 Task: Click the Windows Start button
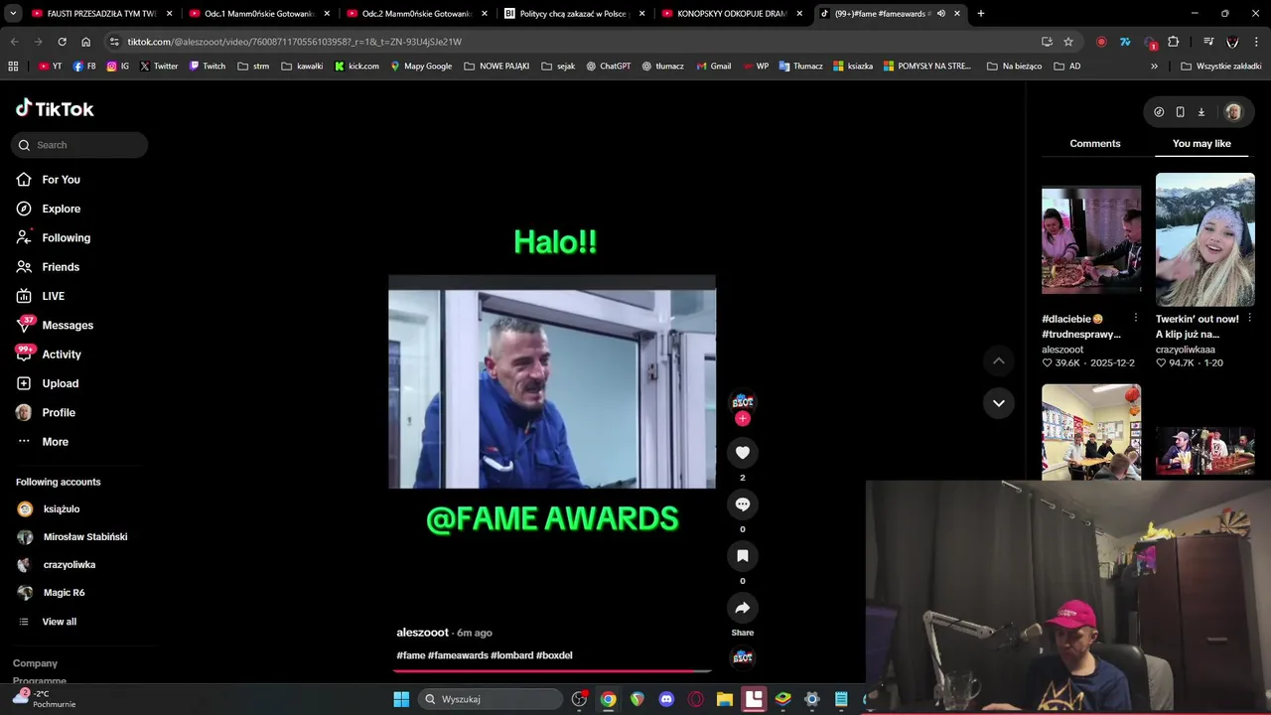pyautogui.click(x=401, y=699)
